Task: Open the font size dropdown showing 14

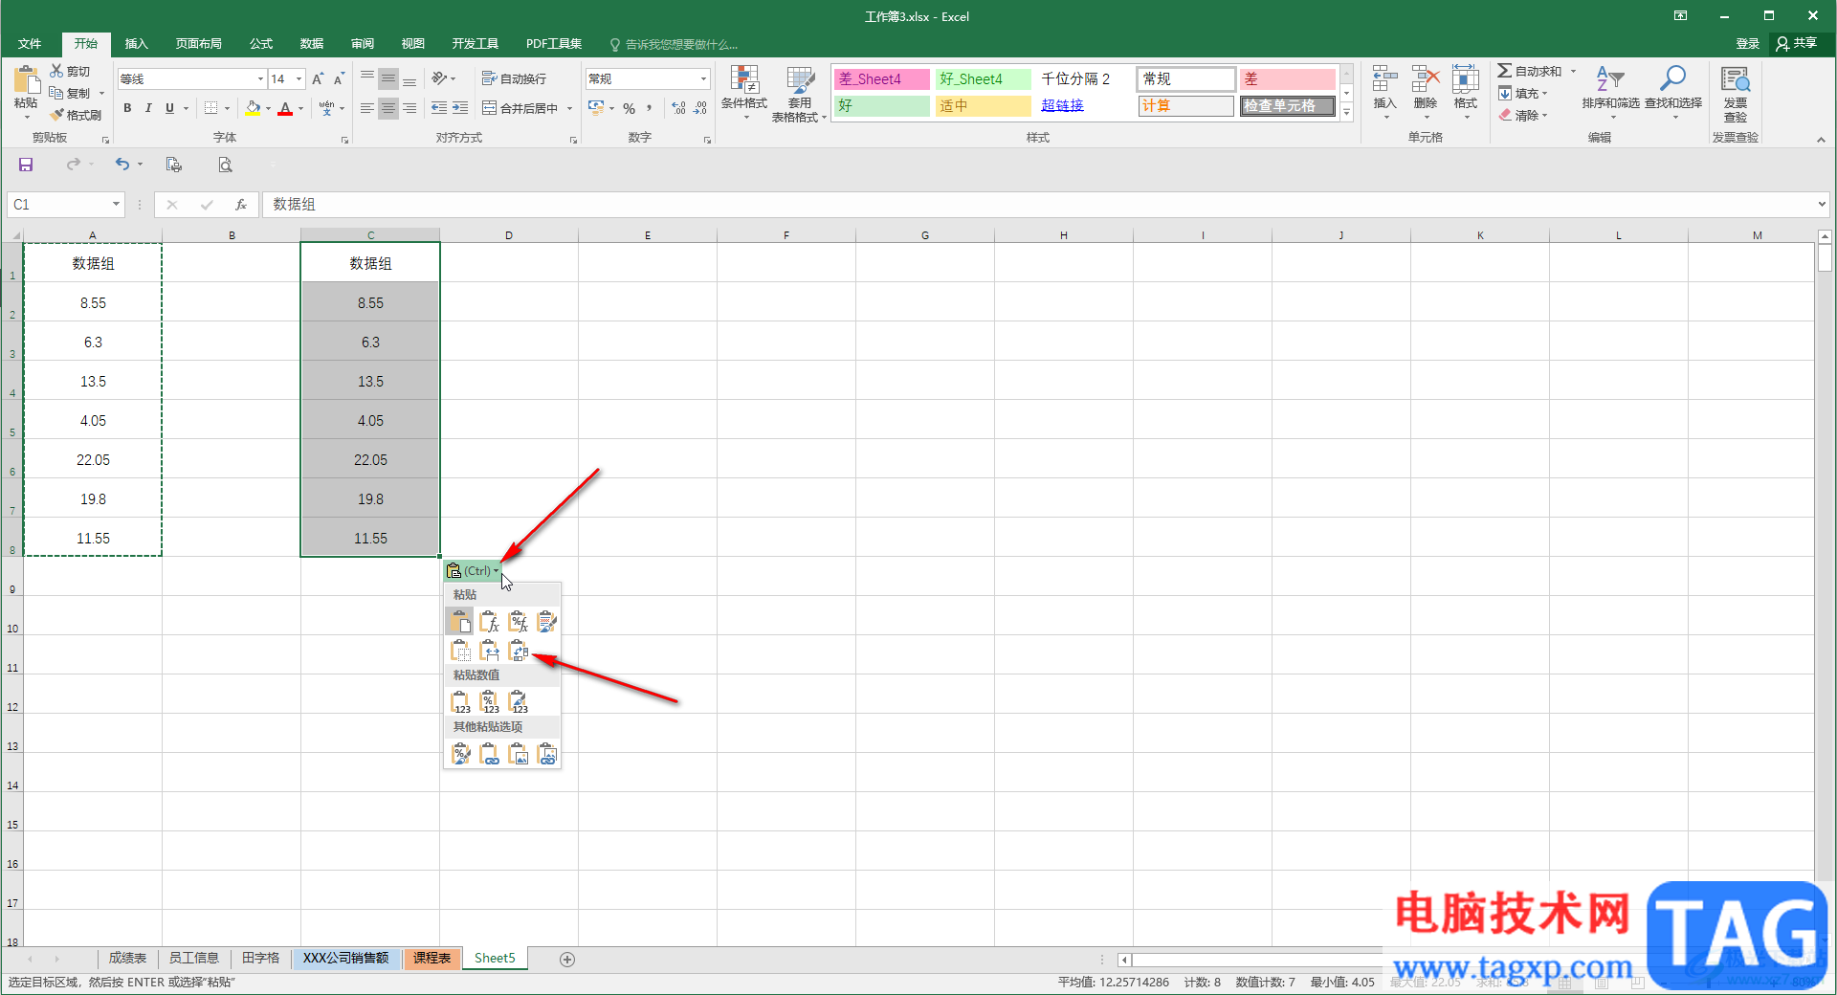Action: [x=299, y=79]
